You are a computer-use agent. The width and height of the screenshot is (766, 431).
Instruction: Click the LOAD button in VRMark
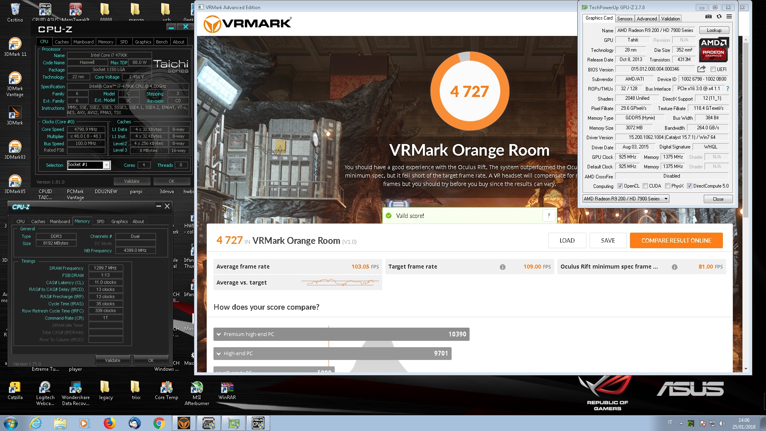point(567,241)
